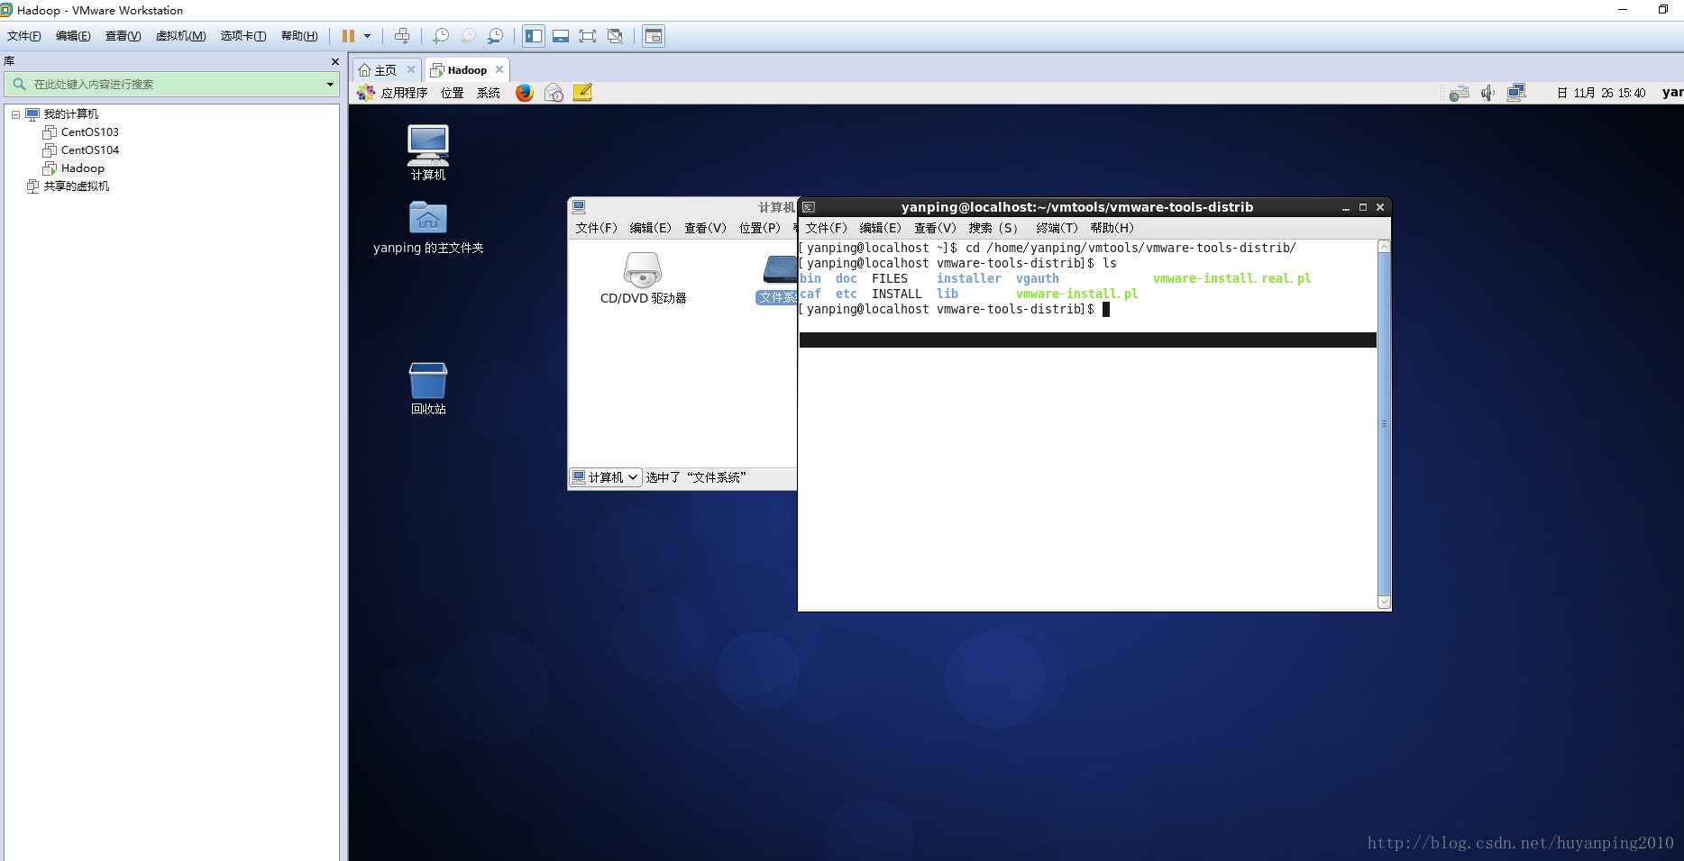Toggle the thumbnail bar icon in VMware toolbar
The width and height of the screenshot is (1684, 861).
[x=561, y=36]
